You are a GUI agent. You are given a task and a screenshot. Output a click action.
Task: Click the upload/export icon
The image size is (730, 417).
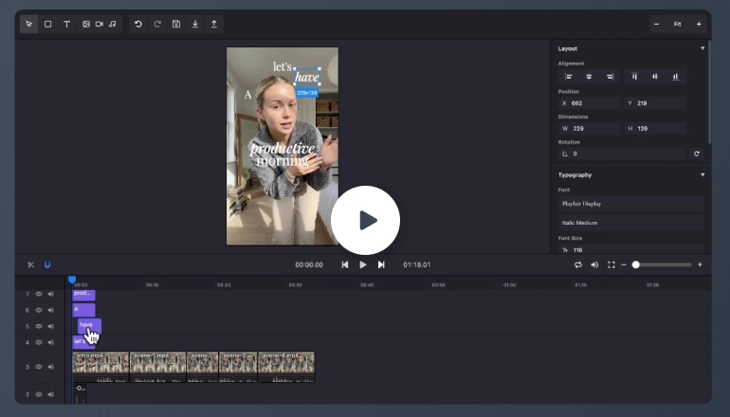click(x=214, y=25)
